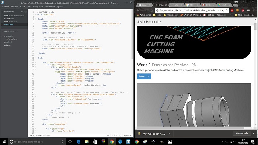The height and width of the screenshot is (145, 258).
Task: Click the Chrome address bar URL
Action: (192, 10)
